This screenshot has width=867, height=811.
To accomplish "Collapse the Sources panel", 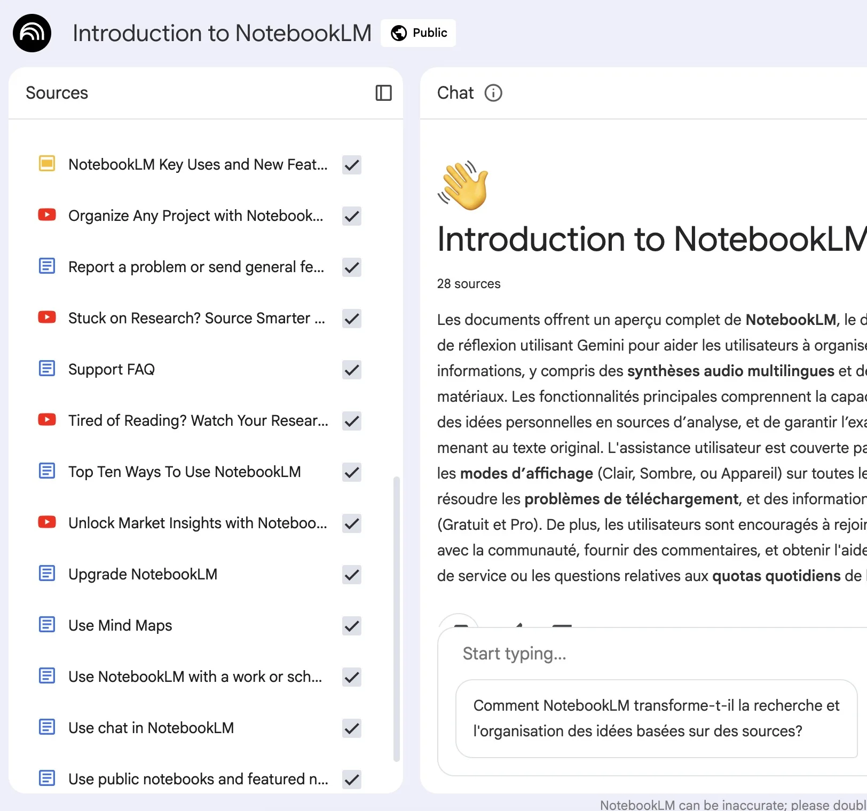I will tap(383, 93).
